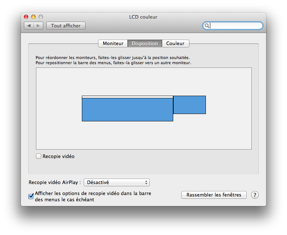Click the LCD couleur window title
The width and height of the screenshot is (287, 235).
click(x=143, y=17)
